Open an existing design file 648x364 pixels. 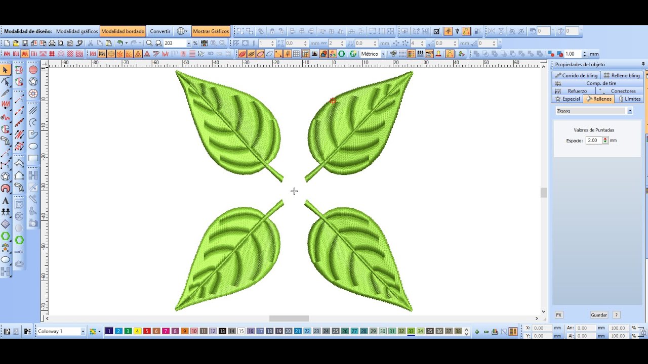(x=16, y=43)
